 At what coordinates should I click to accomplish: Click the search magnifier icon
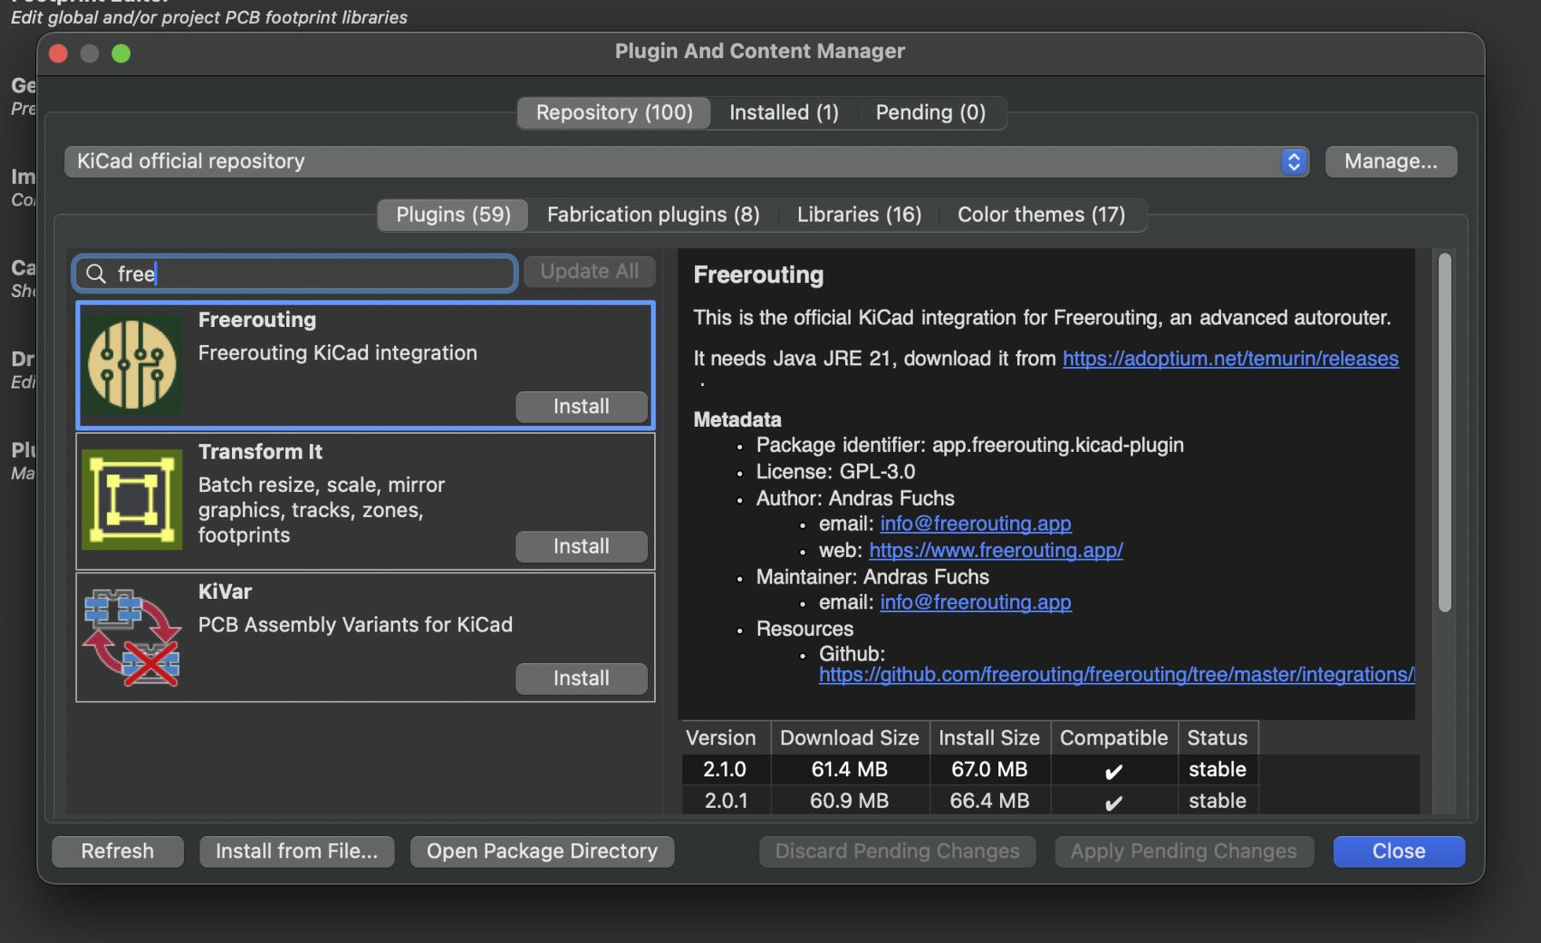tap(97, 274)
